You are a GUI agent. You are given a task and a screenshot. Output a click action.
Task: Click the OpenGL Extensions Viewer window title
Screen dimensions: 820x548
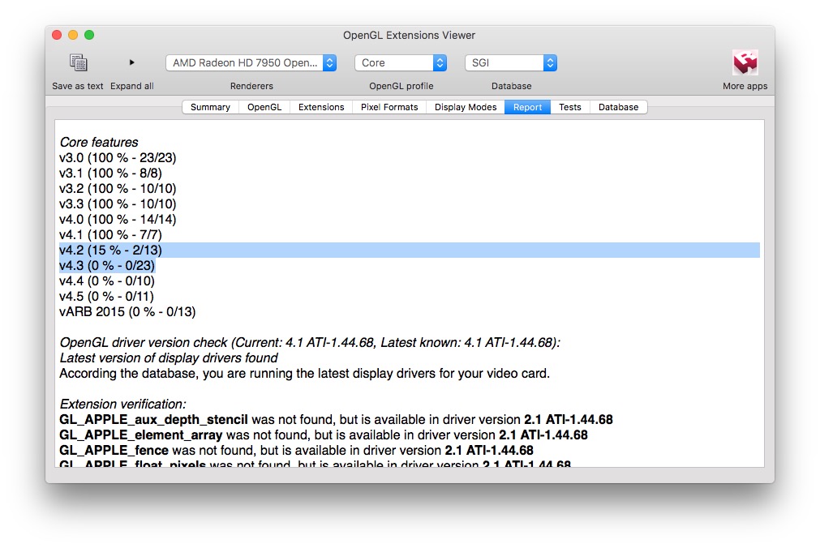coord(409,35)
